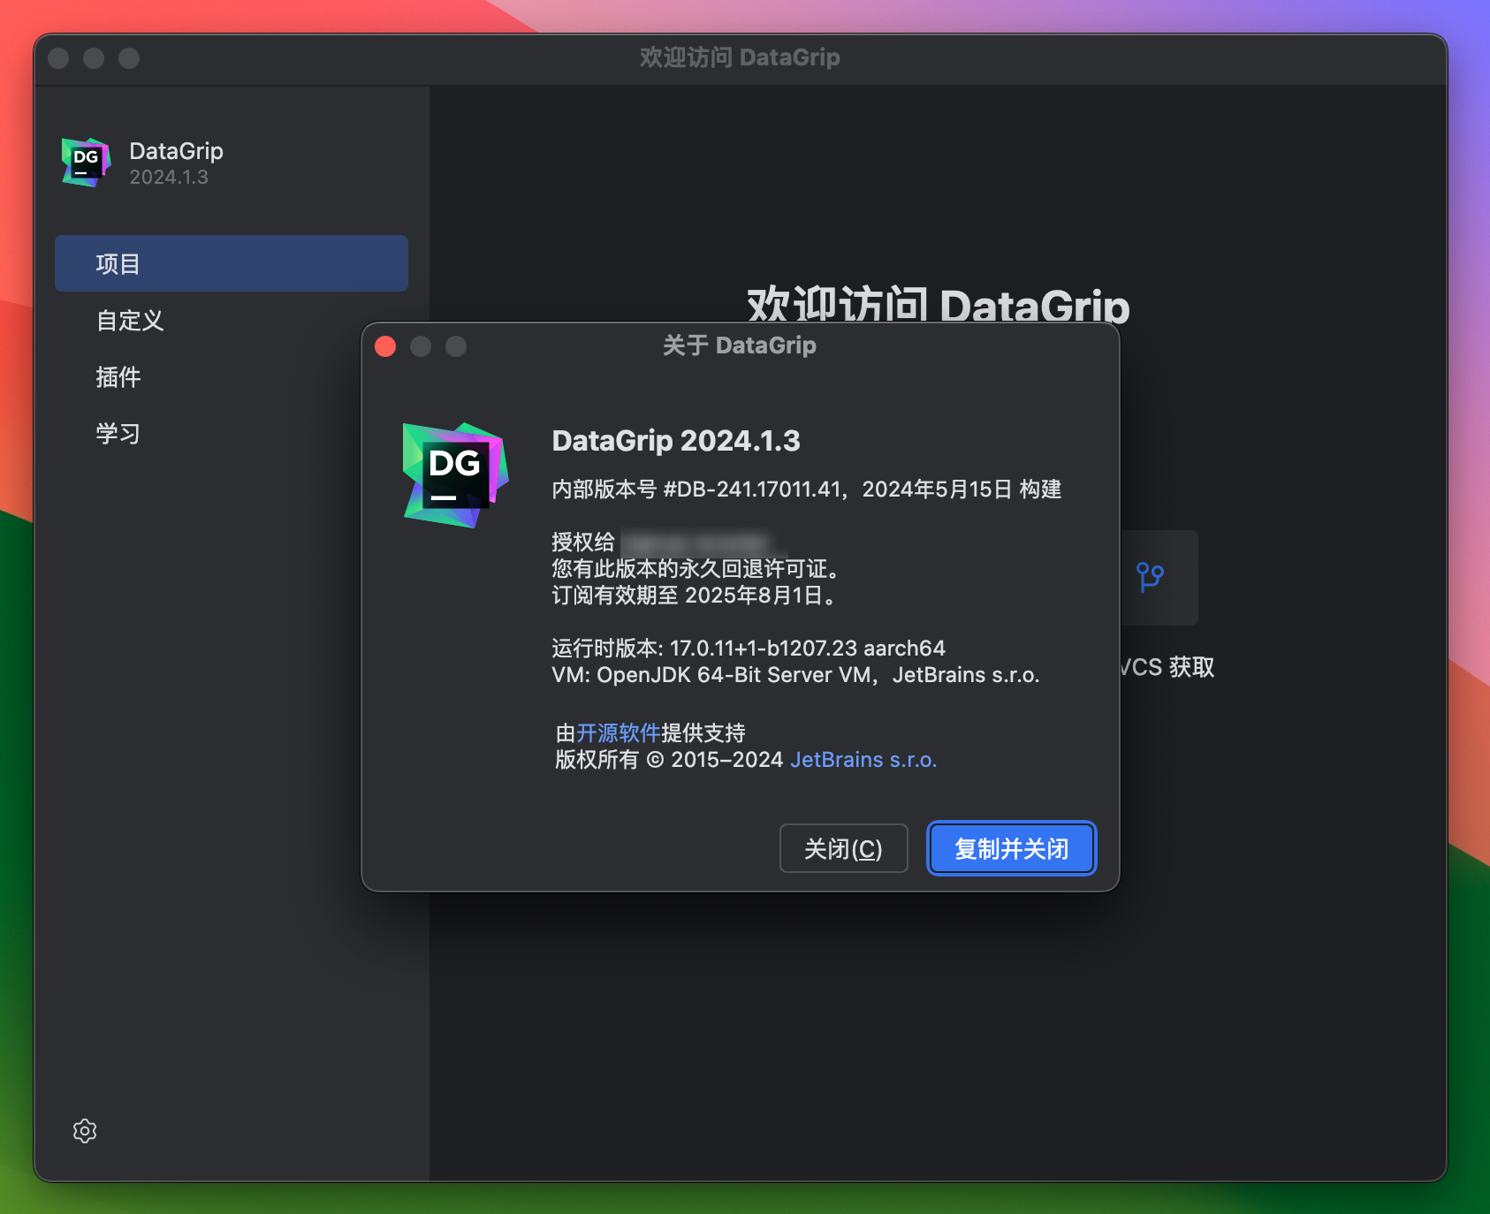Select the 项目 tab in the sidebar
This screenshot has height=1214, width=1490.
click(x=231, y=263)
